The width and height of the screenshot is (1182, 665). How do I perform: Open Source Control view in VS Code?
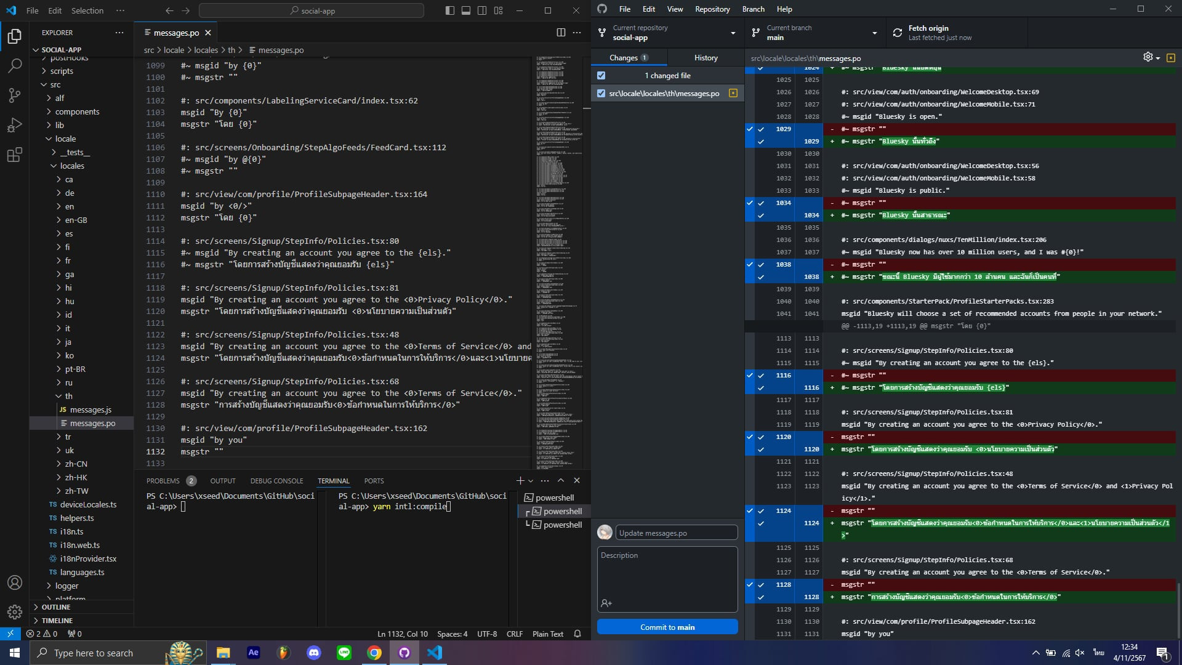click(15, 95)
